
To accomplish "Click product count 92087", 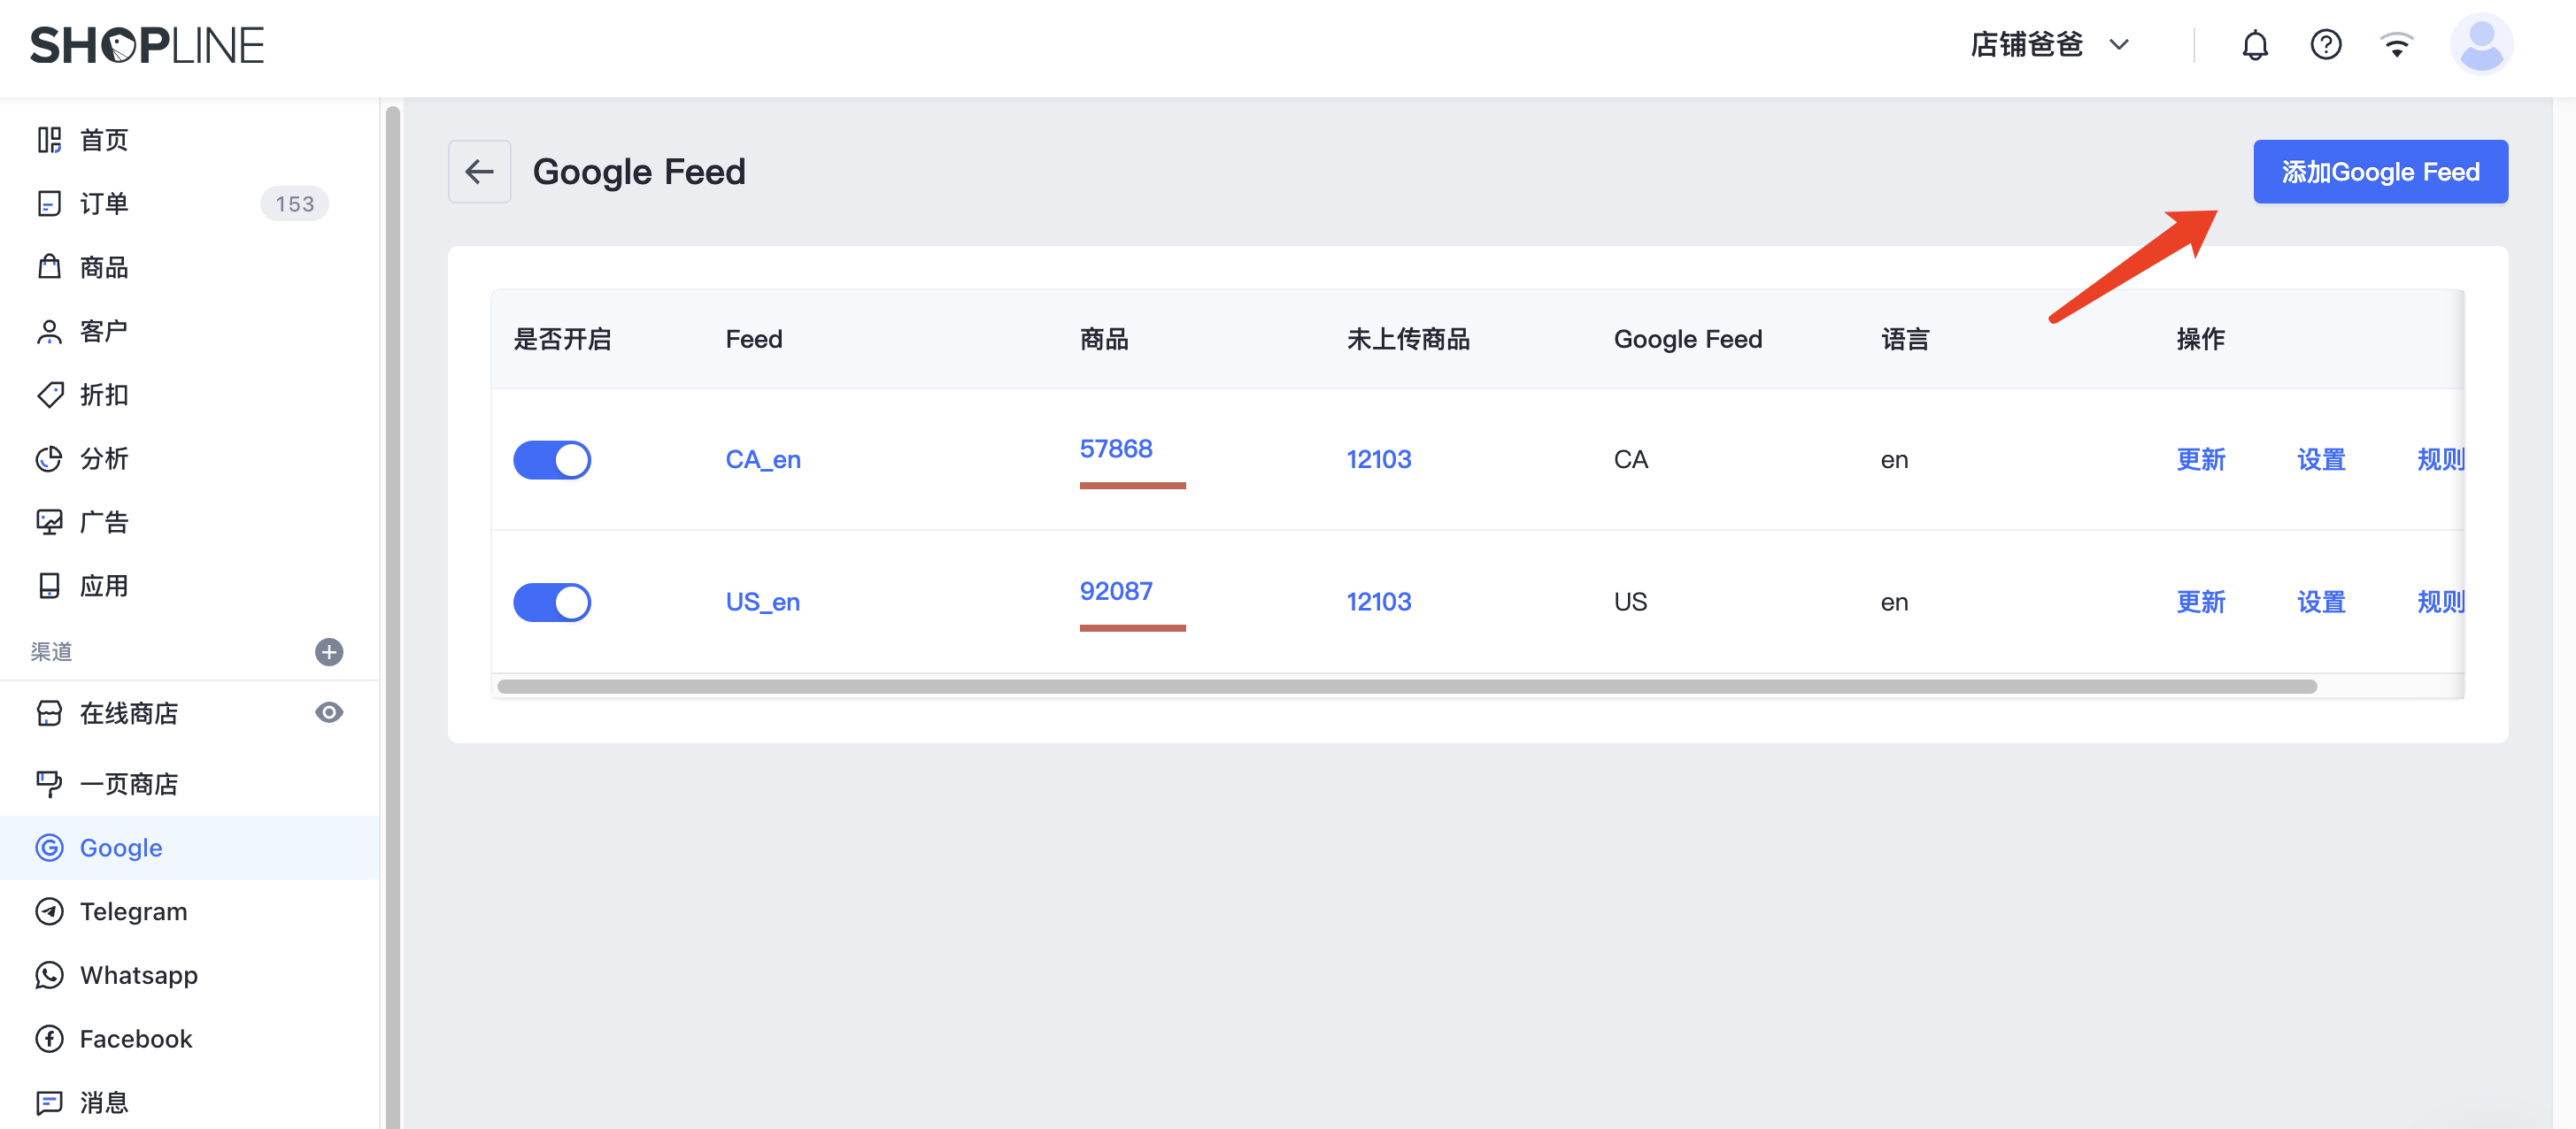I will pos(1116,591).
